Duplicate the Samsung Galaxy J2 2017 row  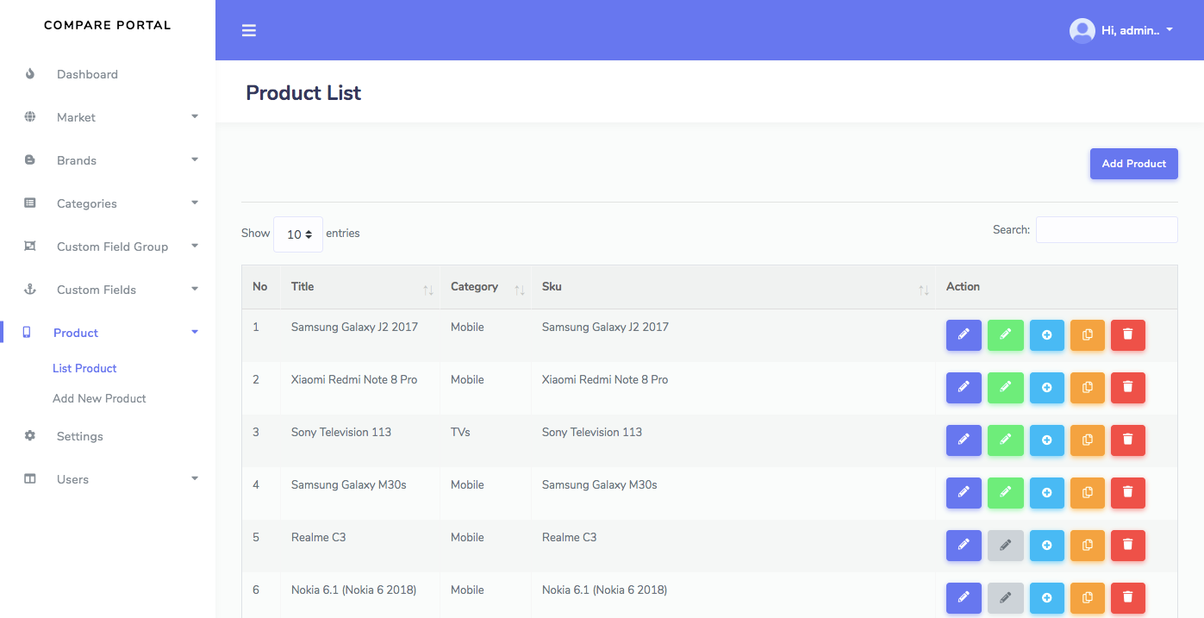[1087, 335]
